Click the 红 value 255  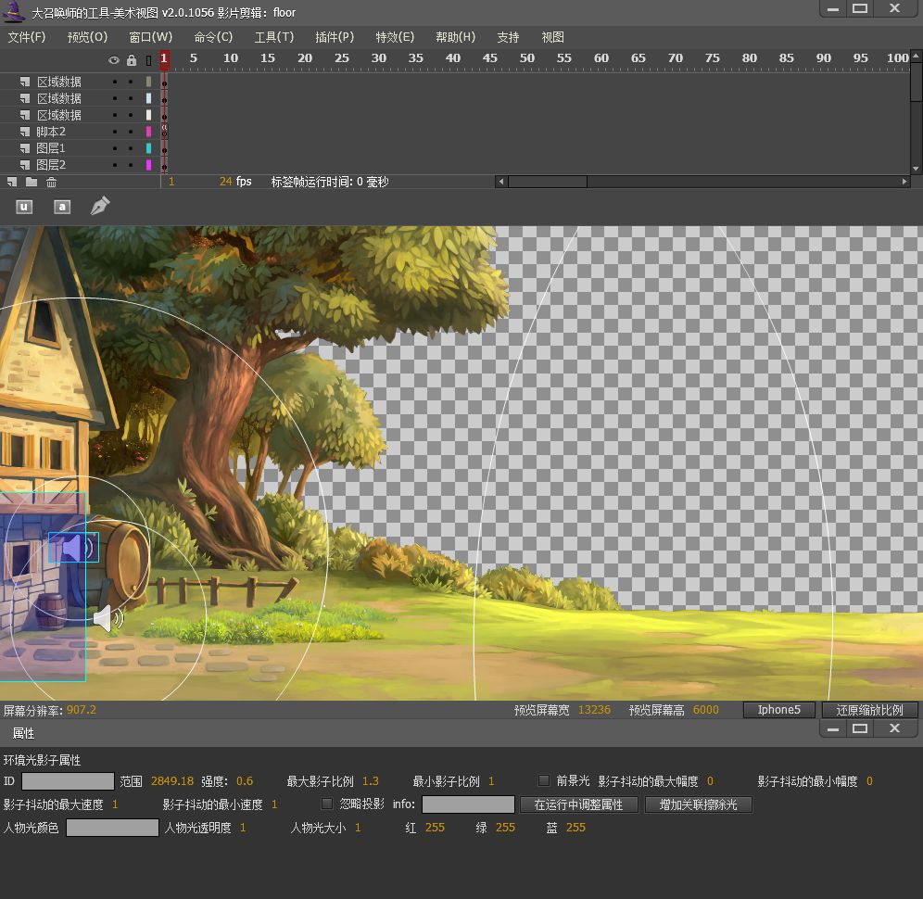(x=435, y=828)
